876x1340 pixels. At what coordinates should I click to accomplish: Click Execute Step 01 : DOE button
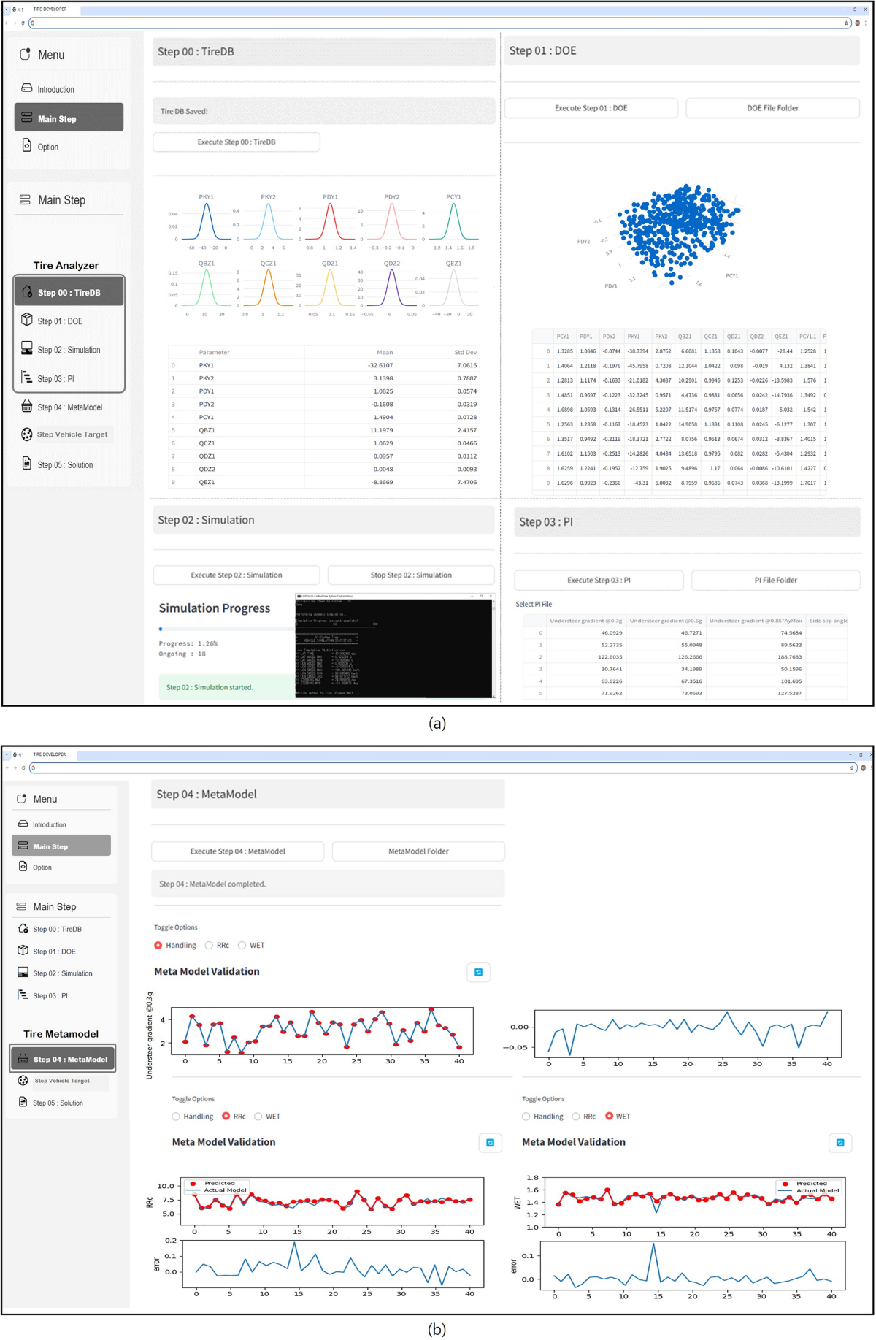click(591, 108)
